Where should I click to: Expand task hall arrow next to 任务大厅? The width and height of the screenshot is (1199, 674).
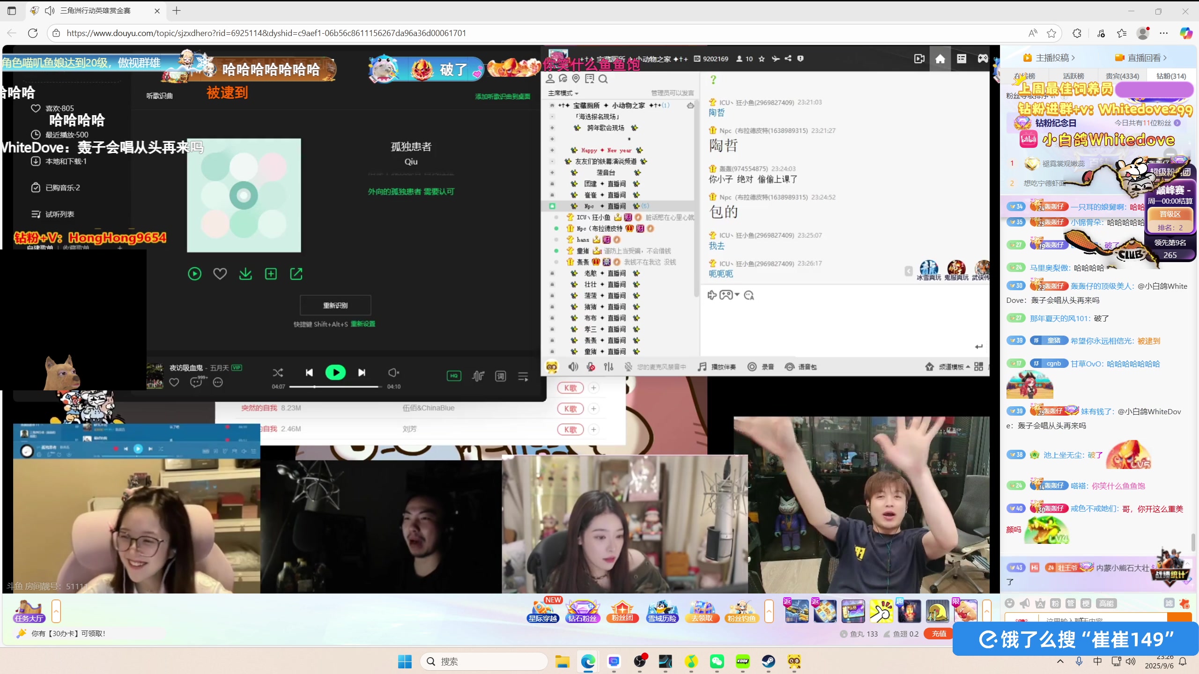(x=56, y=611)
